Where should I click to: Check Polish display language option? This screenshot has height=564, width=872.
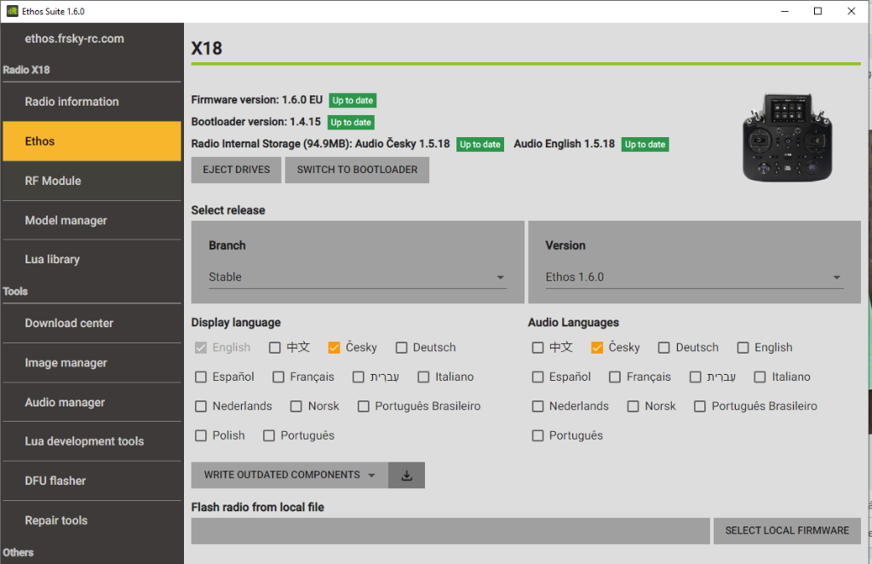click(x=201, y=435)
